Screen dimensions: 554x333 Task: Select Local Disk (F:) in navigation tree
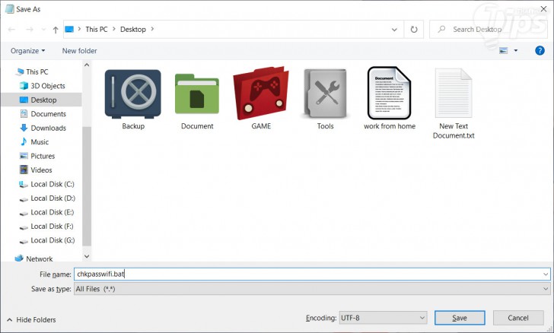pyautogui.click(x=52, y=226)
